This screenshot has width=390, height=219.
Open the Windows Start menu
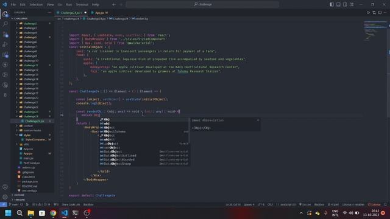pyautogui.click(x=8, y=213)
